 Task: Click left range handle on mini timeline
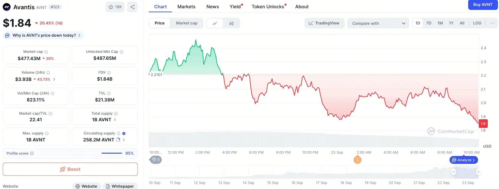pyautogui.click(x=453, y=172)
